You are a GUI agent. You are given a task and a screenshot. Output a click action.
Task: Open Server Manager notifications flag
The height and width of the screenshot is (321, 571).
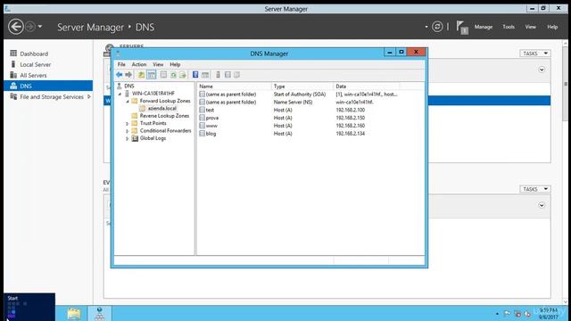pos(462,28)
